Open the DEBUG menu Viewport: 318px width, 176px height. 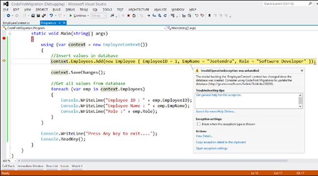tap(70, 9)
